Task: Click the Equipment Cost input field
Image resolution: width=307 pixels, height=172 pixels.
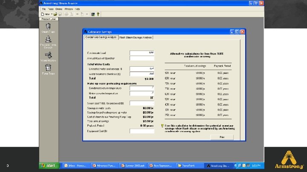Action: [x=142, y=131]
